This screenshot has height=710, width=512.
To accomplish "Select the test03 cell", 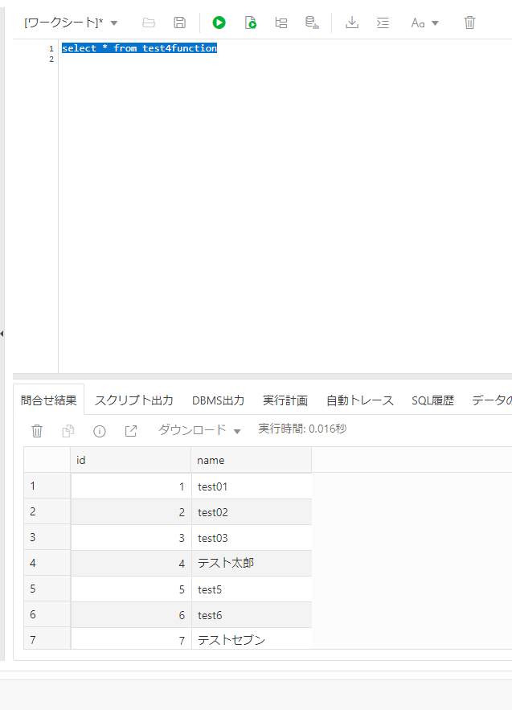I will point(252,538).
